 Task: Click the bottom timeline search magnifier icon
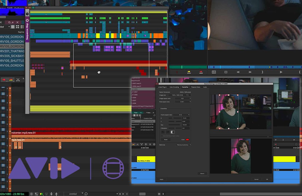[x=86, y=194]
